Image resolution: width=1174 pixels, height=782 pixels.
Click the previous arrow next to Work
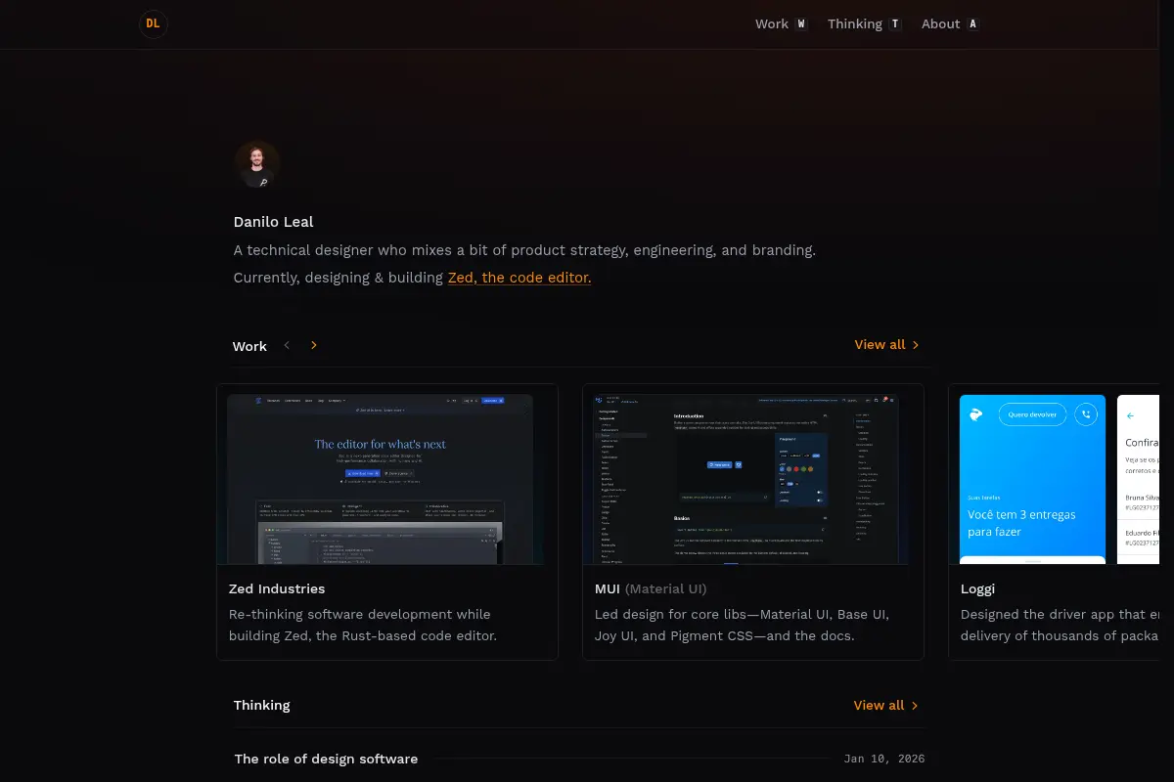coord(287,345)
